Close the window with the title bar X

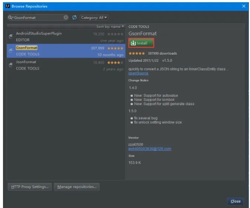tap(244, 6)
